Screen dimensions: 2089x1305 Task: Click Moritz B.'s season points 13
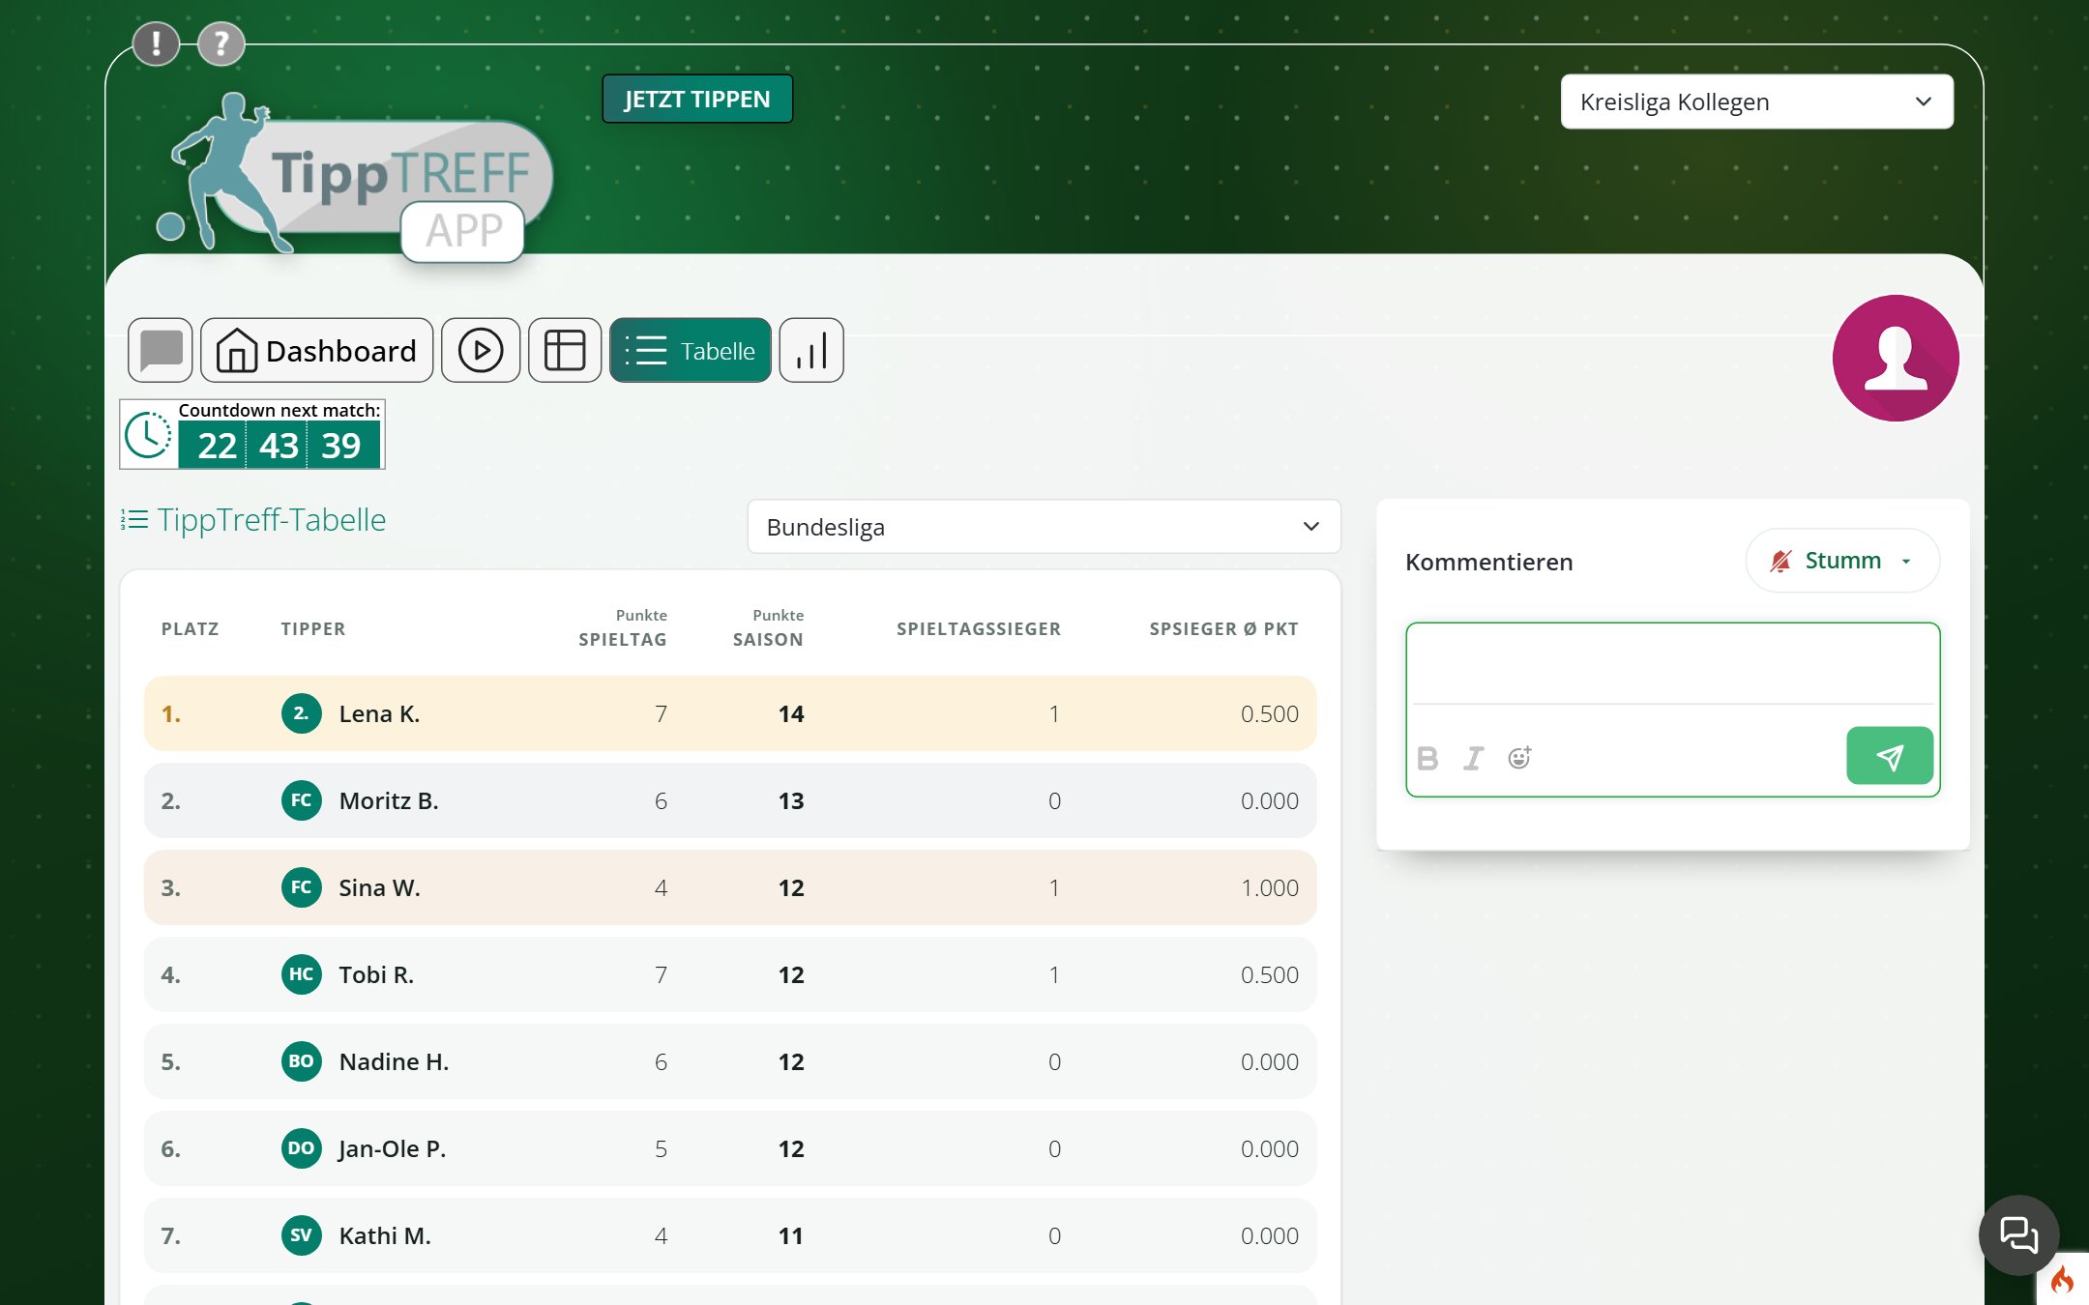(x=791, y=800)
